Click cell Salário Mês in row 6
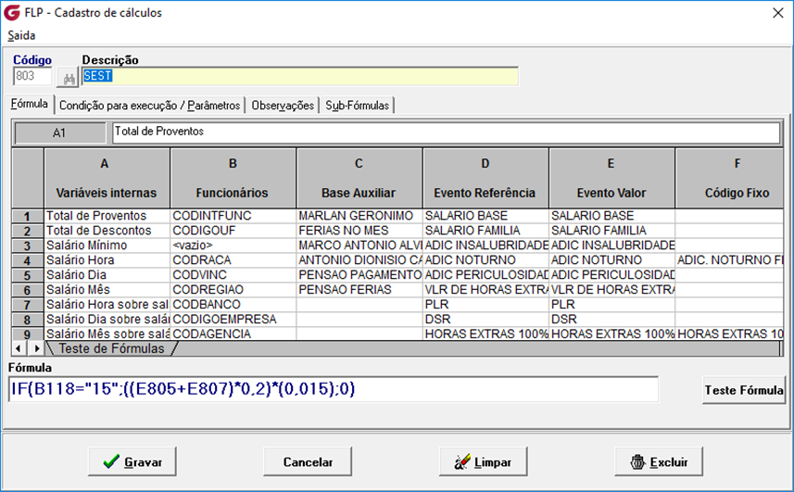The height and width of the screenshot is (492, 794). [107, 289]
